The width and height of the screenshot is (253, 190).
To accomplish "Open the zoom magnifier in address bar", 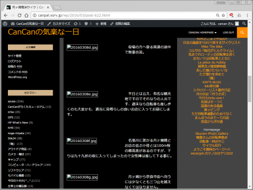I will coord(218,15).
